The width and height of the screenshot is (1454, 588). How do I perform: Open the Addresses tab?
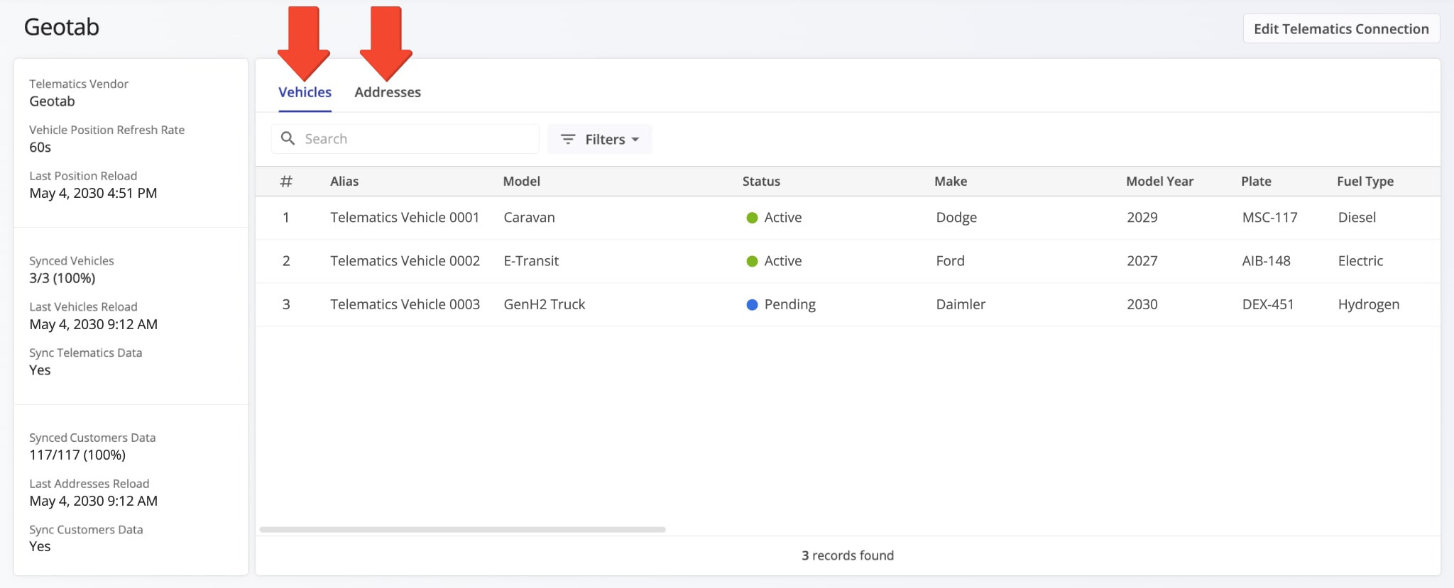pos(388,92)
